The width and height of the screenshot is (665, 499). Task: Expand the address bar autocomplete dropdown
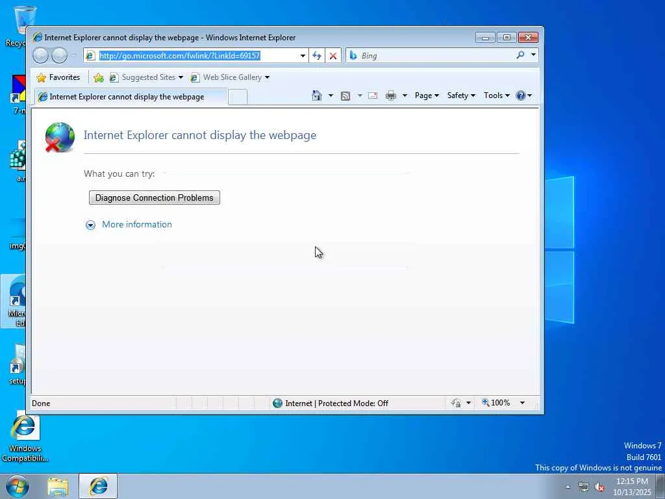point(303,56)
